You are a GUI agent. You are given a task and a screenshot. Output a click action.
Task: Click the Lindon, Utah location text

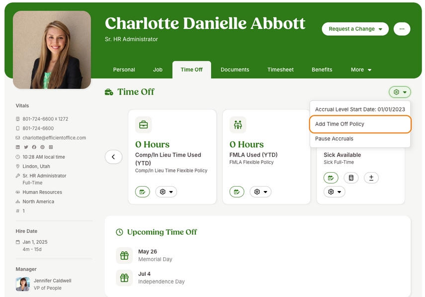click(36, 166)
